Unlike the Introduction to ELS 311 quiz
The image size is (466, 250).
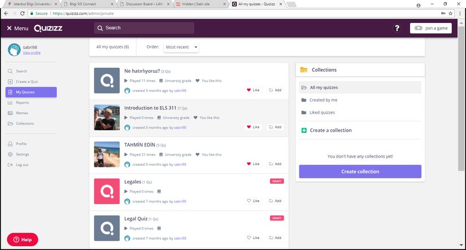tap(253, 127)
